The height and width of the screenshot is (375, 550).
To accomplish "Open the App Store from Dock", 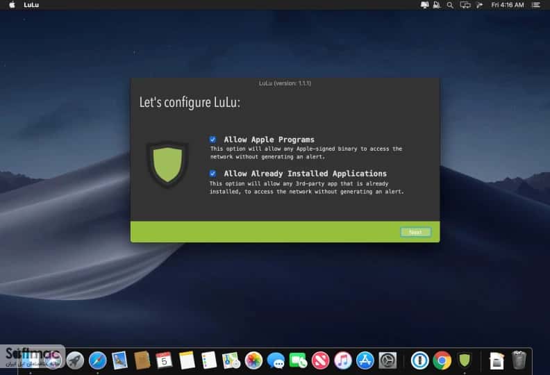I will (365, 360).
